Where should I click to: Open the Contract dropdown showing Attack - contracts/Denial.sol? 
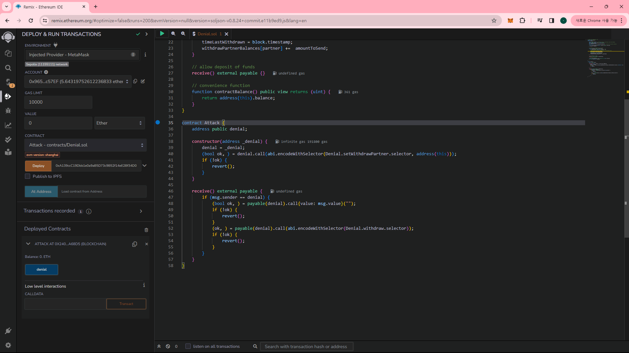tap(86, 145)
